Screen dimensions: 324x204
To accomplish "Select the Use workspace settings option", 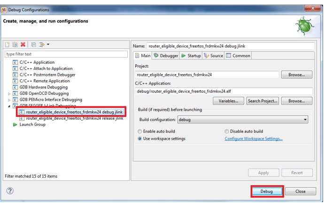I will (x=140, y=139).
